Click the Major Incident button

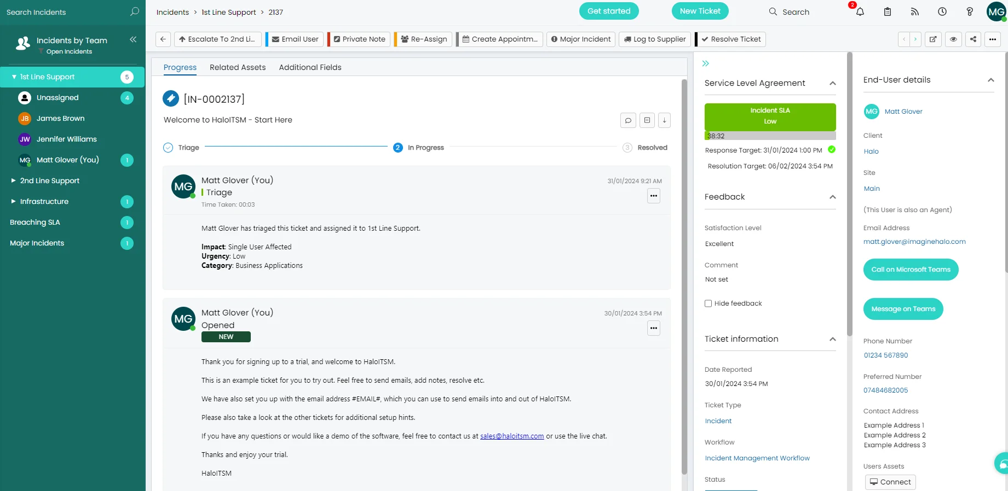[x=581, y=39]
